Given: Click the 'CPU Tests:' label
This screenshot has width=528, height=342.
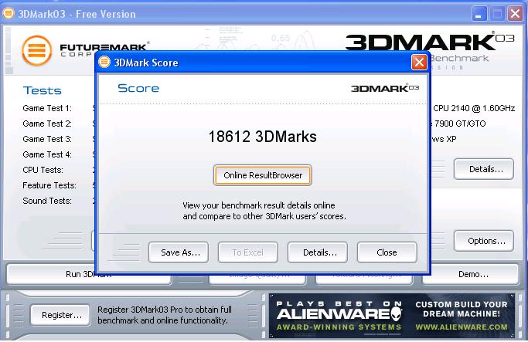Looking at the screenshot, I should [x=43, y=170].
